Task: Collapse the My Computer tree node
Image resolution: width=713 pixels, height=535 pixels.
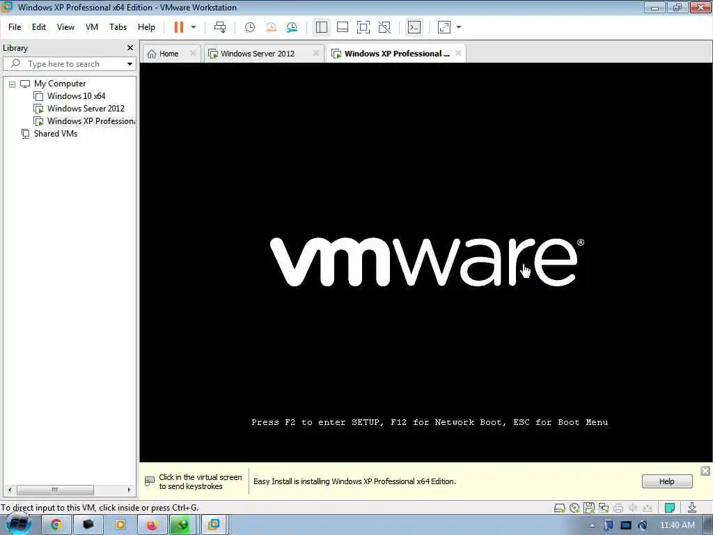Action: click(x=13, y=84)
